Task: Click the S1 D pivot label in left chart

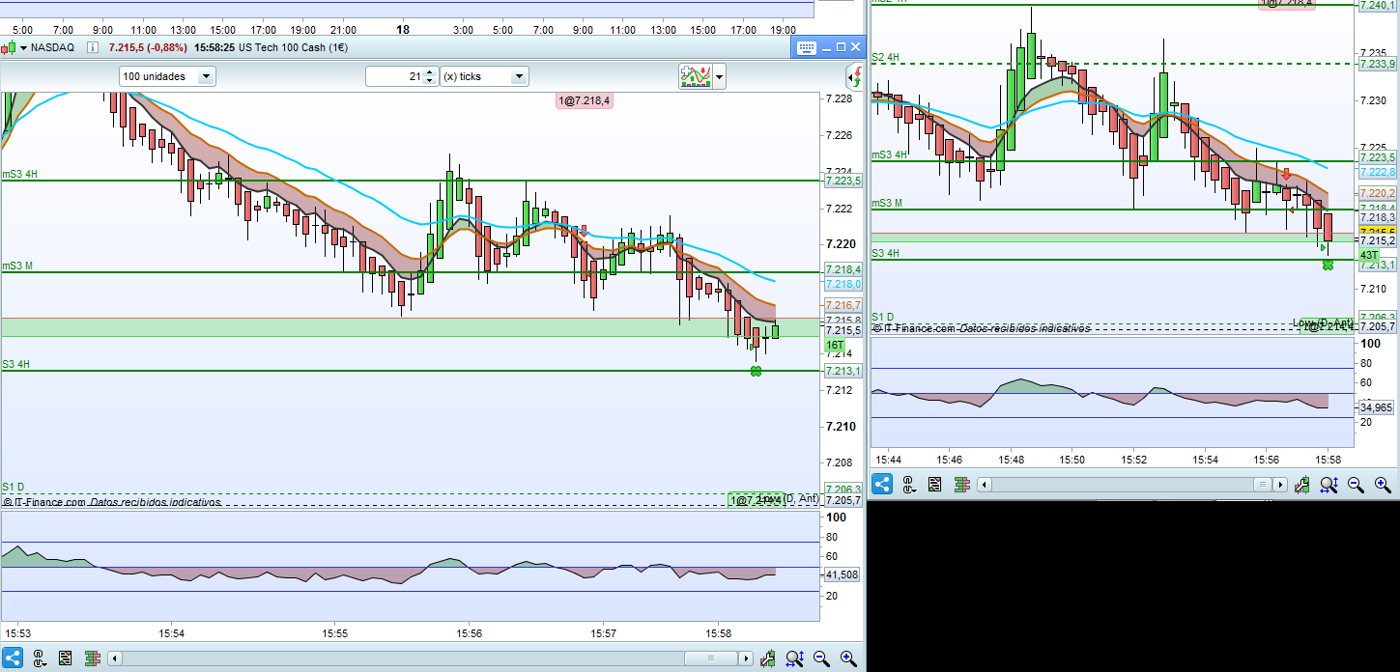Action: pos(14,487)
